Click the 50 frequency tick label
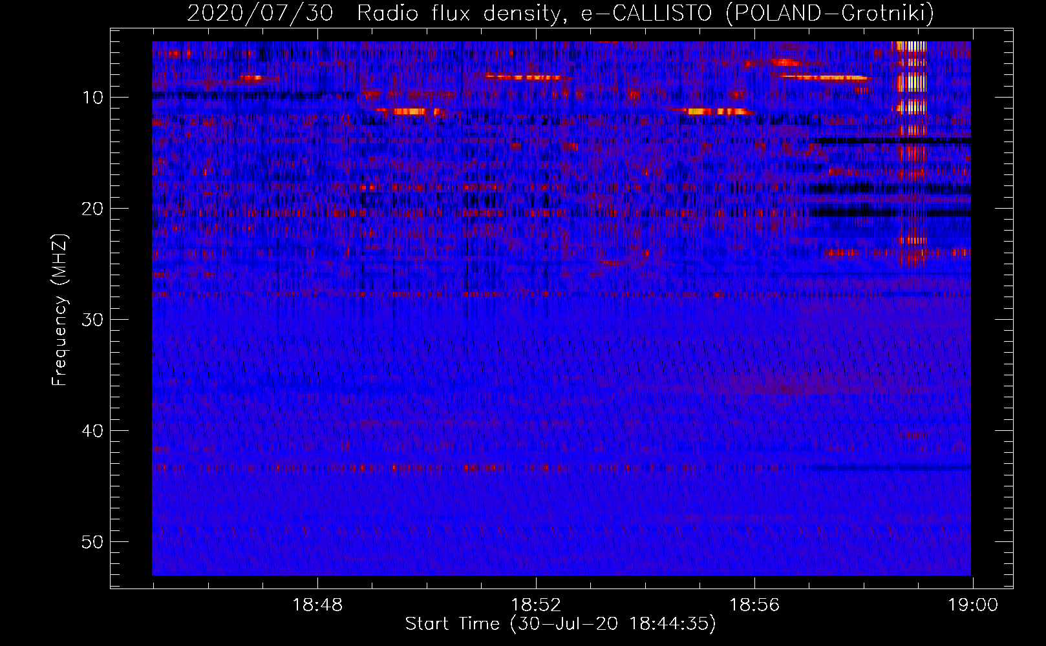The image size is (1046, 646). pyautogui.click(x=93, y=542)
